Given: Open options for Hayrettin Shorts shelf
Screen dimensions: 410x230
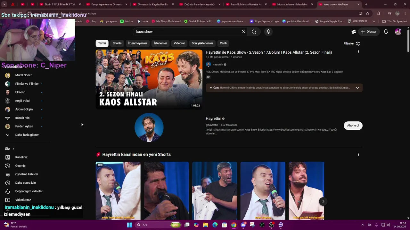Looking at the screenshot, I should 358,155.
